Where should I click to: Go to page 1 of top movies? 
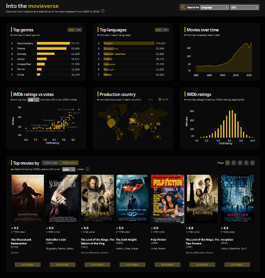227,163
